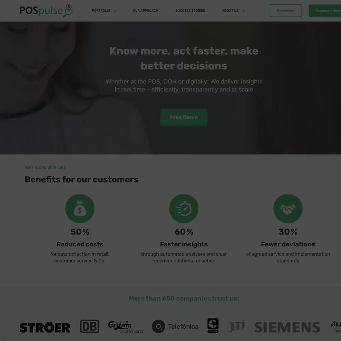The height and width of the screenshot is (341, 341).
Task: Open the Portfolio menu item
Action: coord(101,11)
